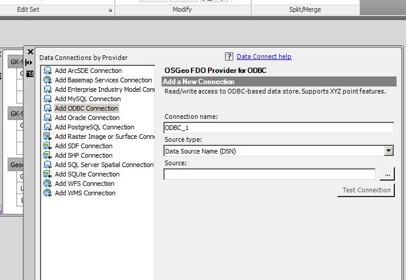This screenshot has height=280, width=406.
Task: Click the Data Connect help question icon
Action: pos(229,56)
